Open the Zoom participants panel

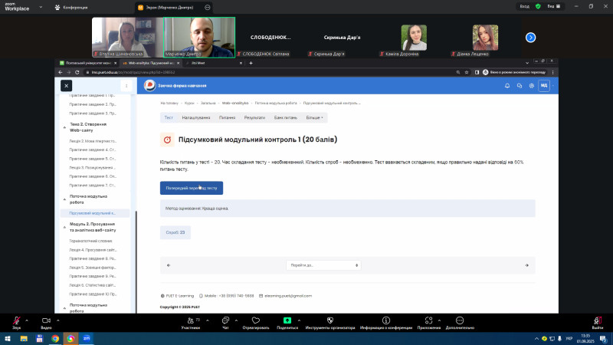(191, 320)
